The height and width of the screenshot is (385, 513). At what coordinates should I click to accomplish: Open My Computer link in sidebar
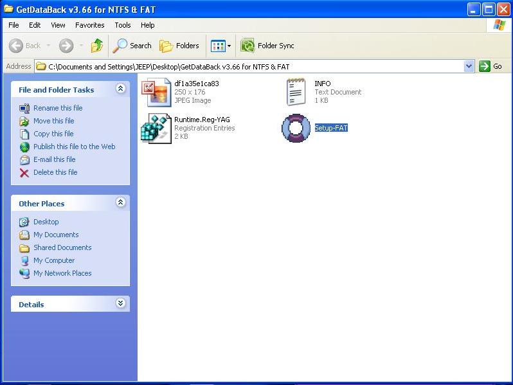[54, 261]
